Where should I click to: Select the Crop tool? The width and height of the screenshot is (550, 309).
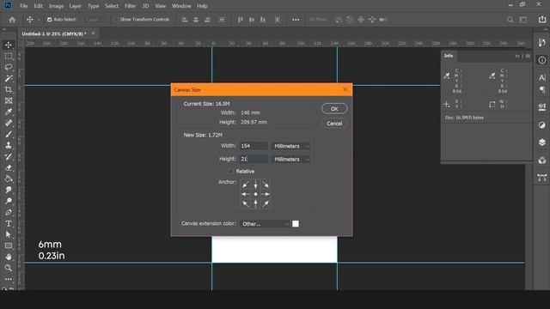pyautogui.click(x=9, y=89)
